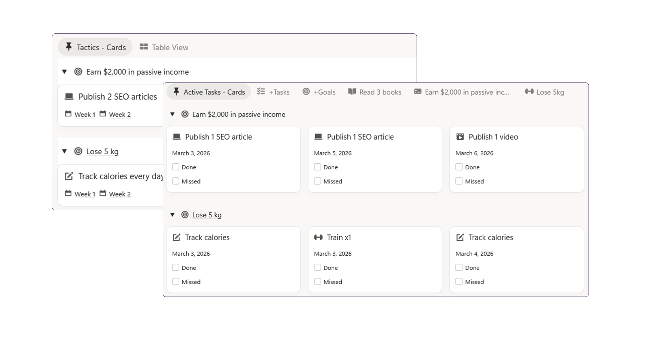Click clapperboard icon on Publish 1 video card
The width and height of the screenshot is (650, 341).
click(x=460, y=137)
